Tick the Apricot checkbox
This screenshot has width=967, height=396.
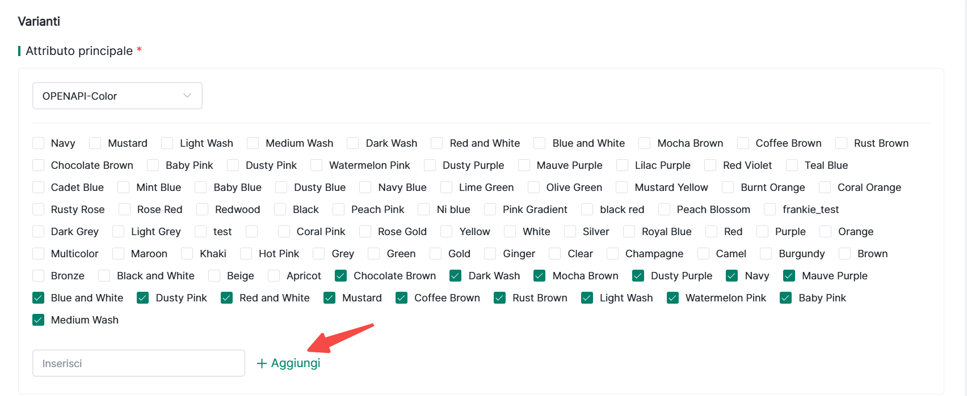click(x=274, y=276)
